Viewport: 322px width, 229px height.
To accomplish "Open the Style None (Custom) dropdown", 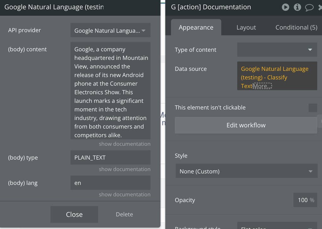I will pyautogui.click(x=247, y=171).
